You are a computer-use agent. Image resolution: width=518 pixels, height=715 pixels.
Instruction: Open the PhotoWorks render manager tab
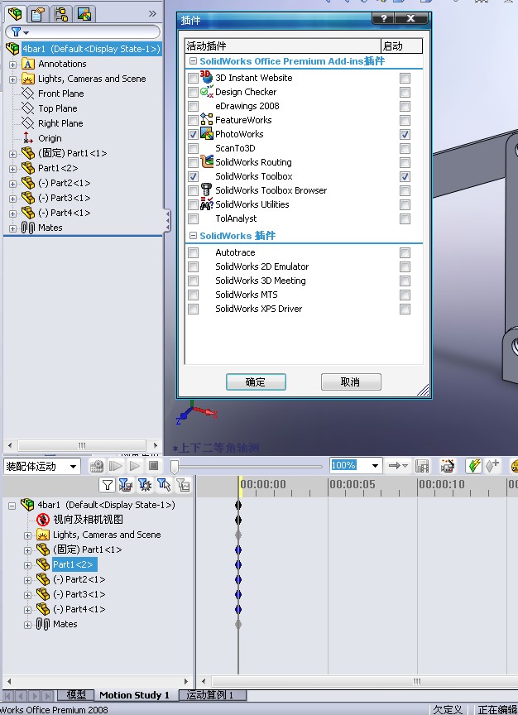click(x=84, y=14)
